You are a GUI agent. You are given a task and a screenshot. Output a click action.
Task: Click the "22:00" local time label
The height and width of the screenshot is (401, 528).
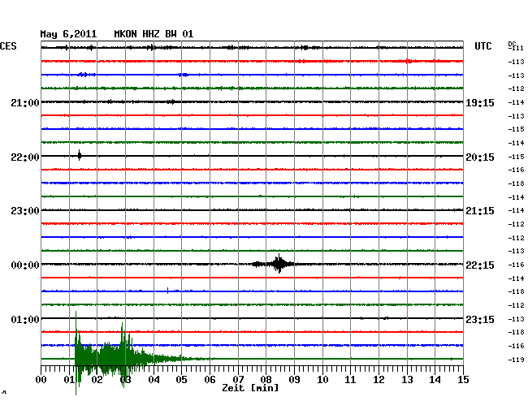[25, 157]
